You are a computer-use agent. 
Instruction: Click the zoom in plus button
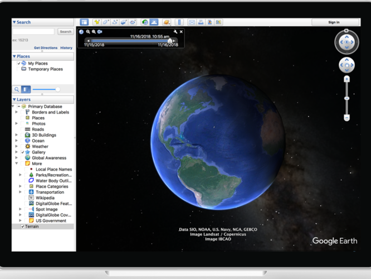[x=346, y=79]
